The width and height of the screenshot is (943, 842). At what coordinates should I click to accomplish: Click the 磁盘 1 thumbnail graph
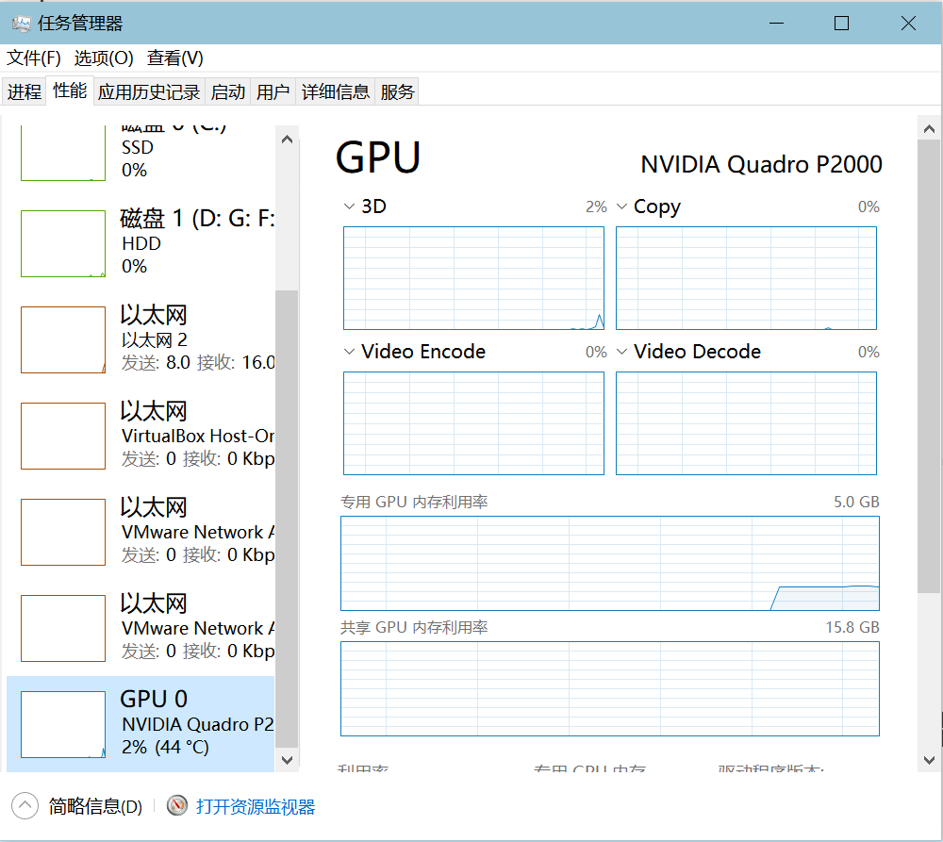[63, 243]
